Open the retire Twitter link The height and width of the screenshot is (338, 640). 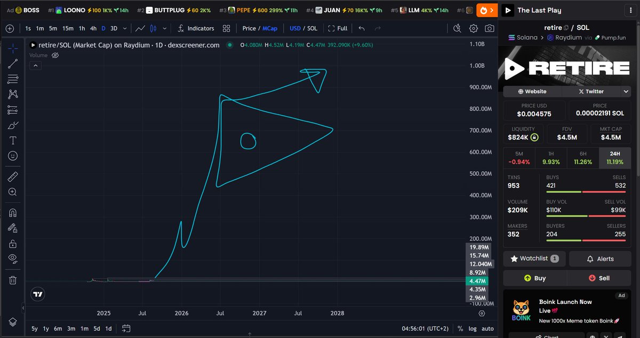(x=591, y=92)
